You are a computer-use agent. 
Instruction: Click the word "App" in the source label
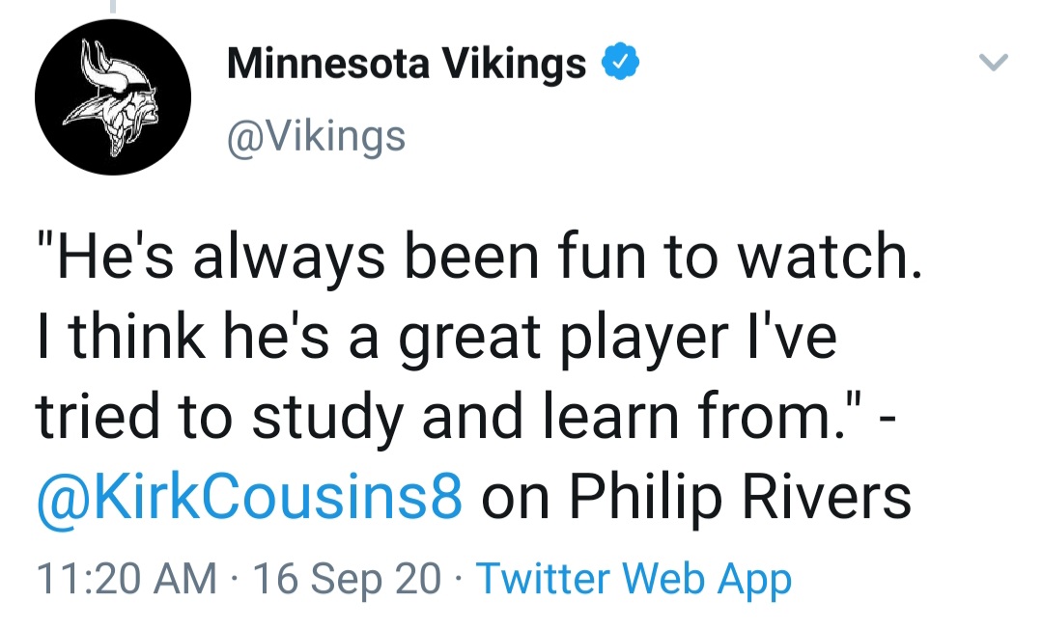click(x=754, y=580)
